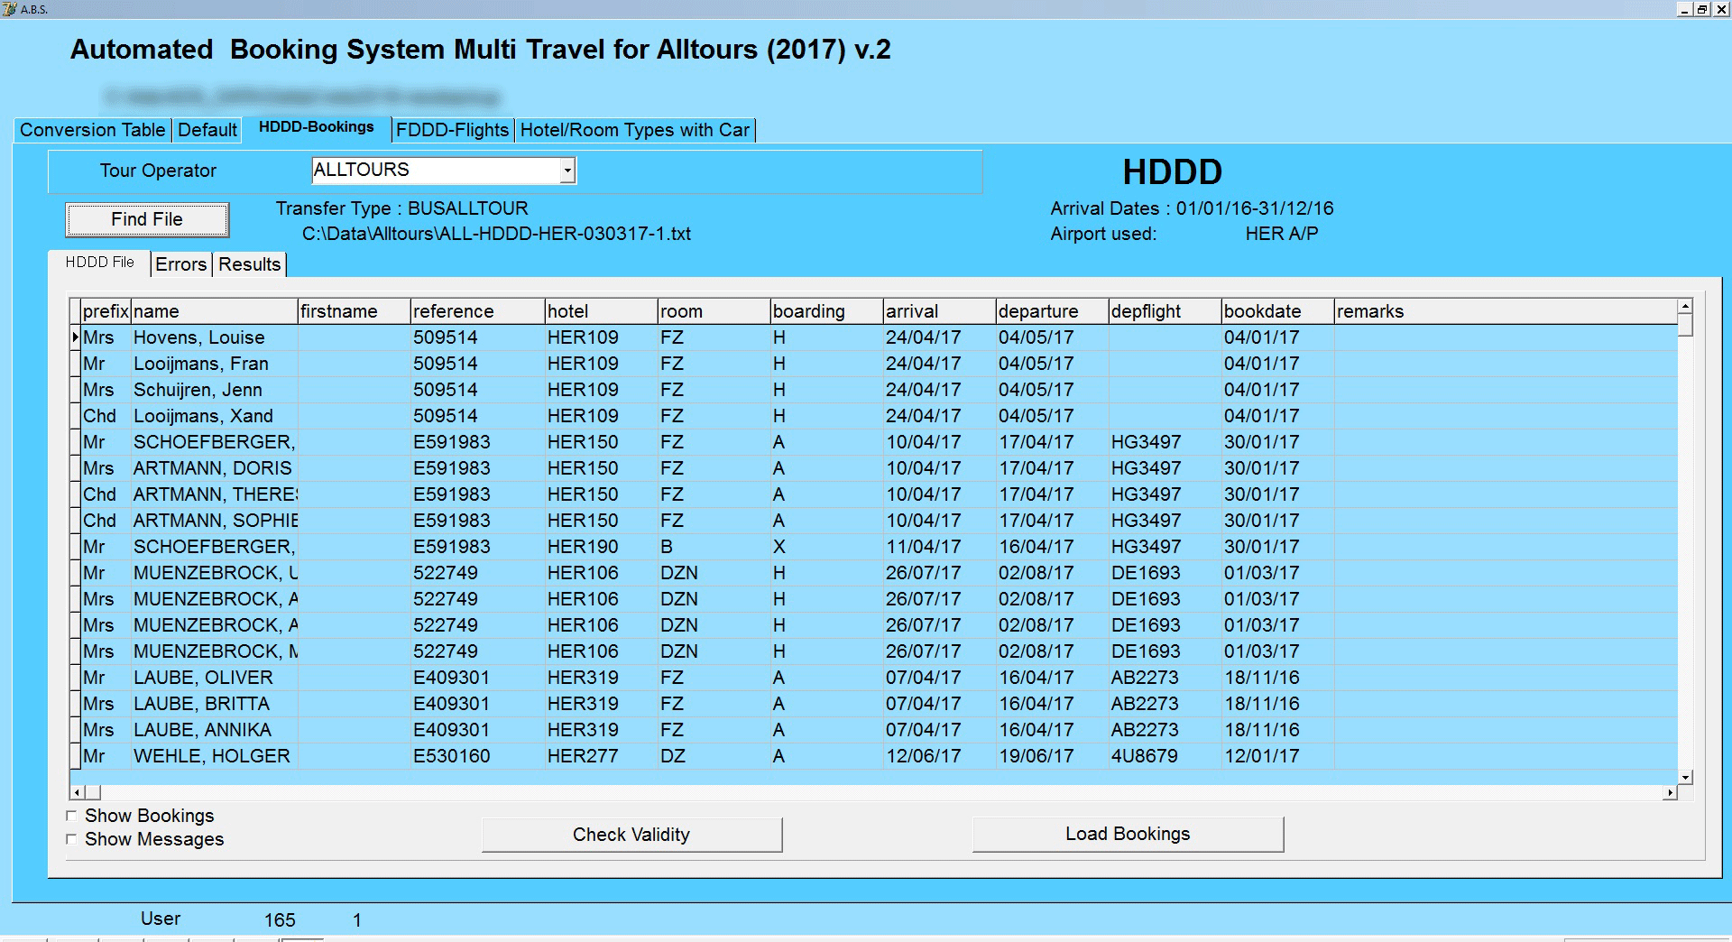Switch to the Errors tab
The image size is (1732, 942).
[180, 263]
